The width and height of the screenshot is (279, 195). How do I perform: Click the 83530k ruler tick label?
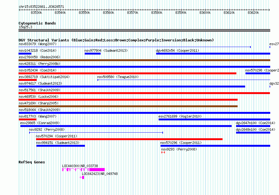[x=36, y=13]
